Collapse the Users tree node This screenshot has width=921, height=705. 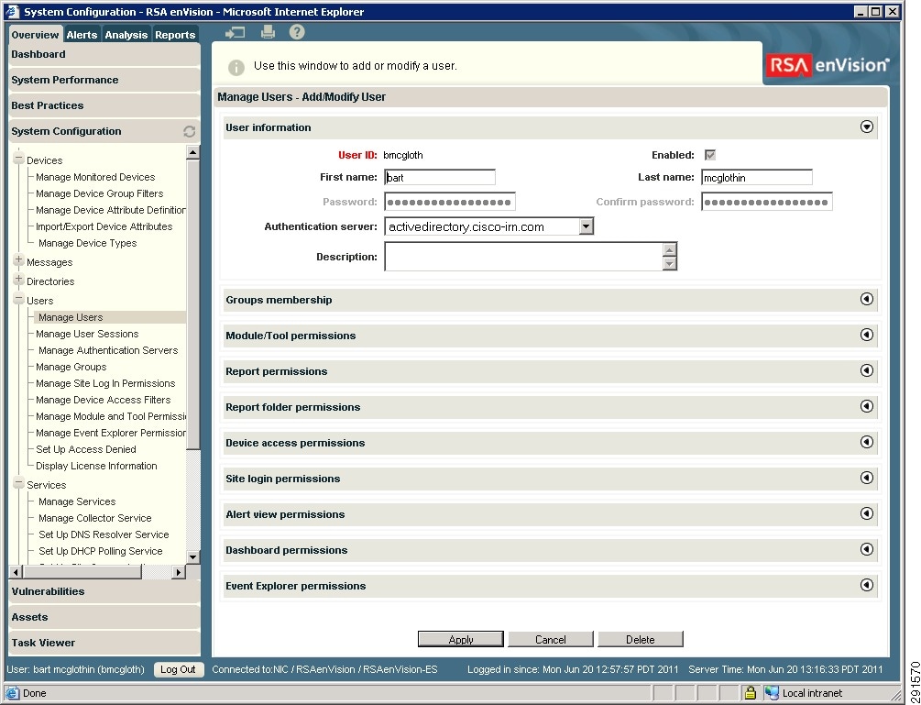click(x=19, y=299)
